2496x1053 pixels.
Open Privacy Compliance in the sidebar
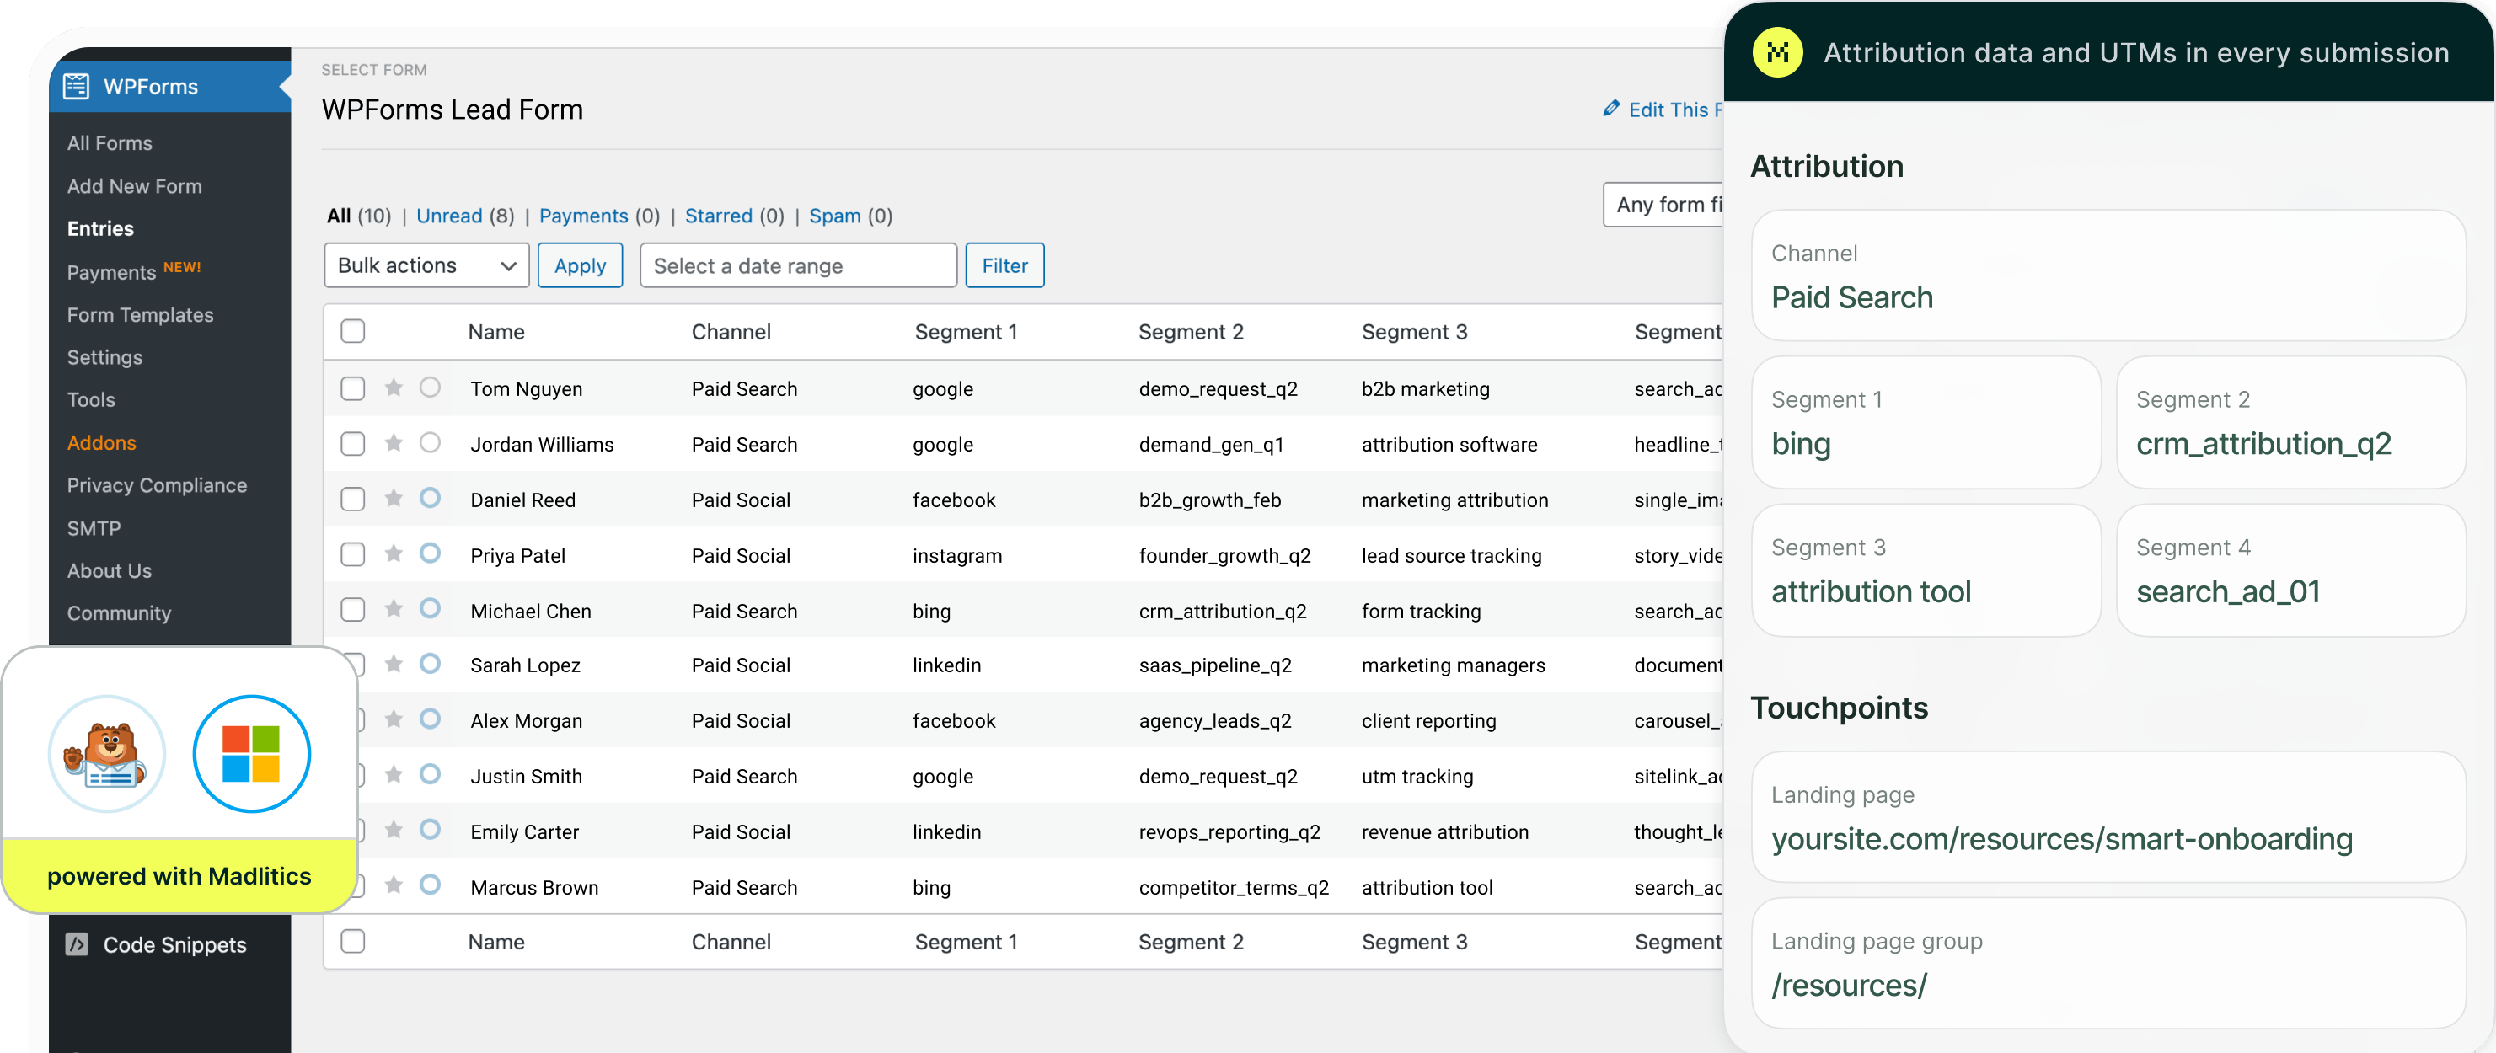(157, 485)
